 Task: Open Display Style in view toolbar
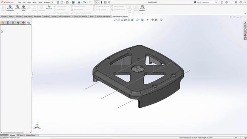(x=142, y=20)
